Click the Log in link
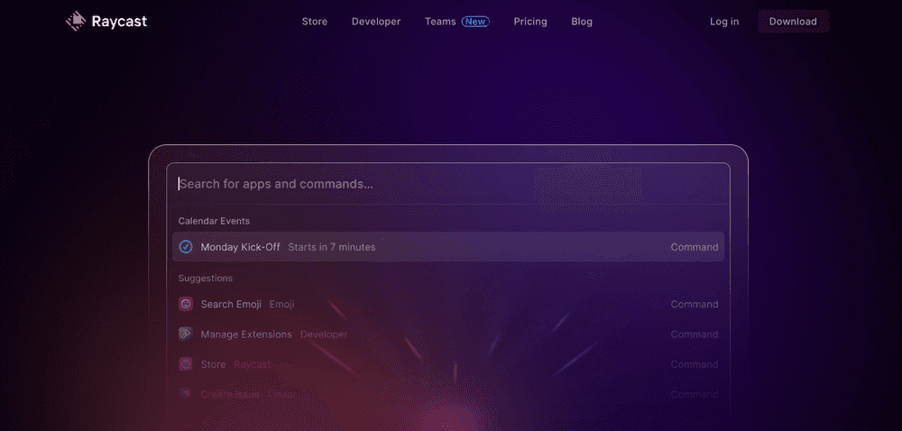Image resolution: width=902 pixels, height=431 pixels. pos(724,22)
